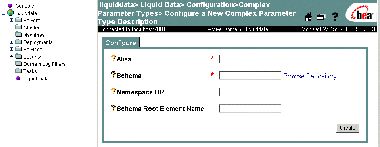Screen dimensions: 380x147
Task: Expand the Servers tree node
Action: [x=11, y=20]
